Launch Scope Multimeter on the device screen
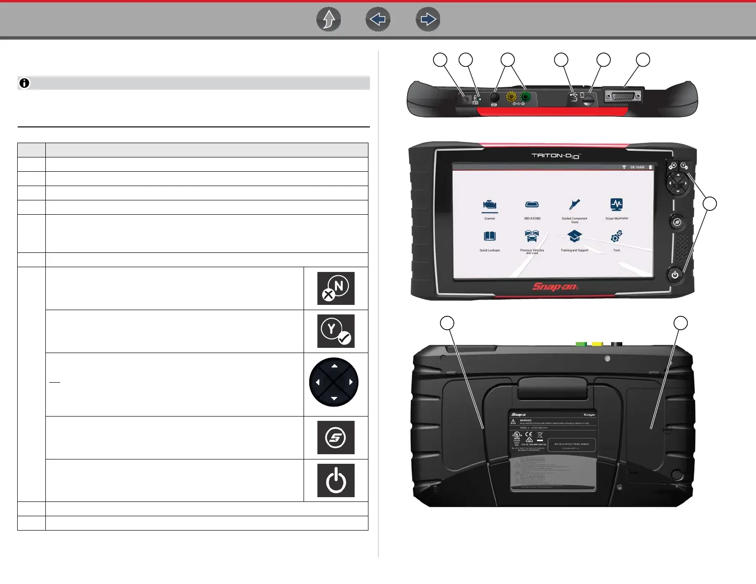Viewport: 756px width, 584px height. point(617,209)
